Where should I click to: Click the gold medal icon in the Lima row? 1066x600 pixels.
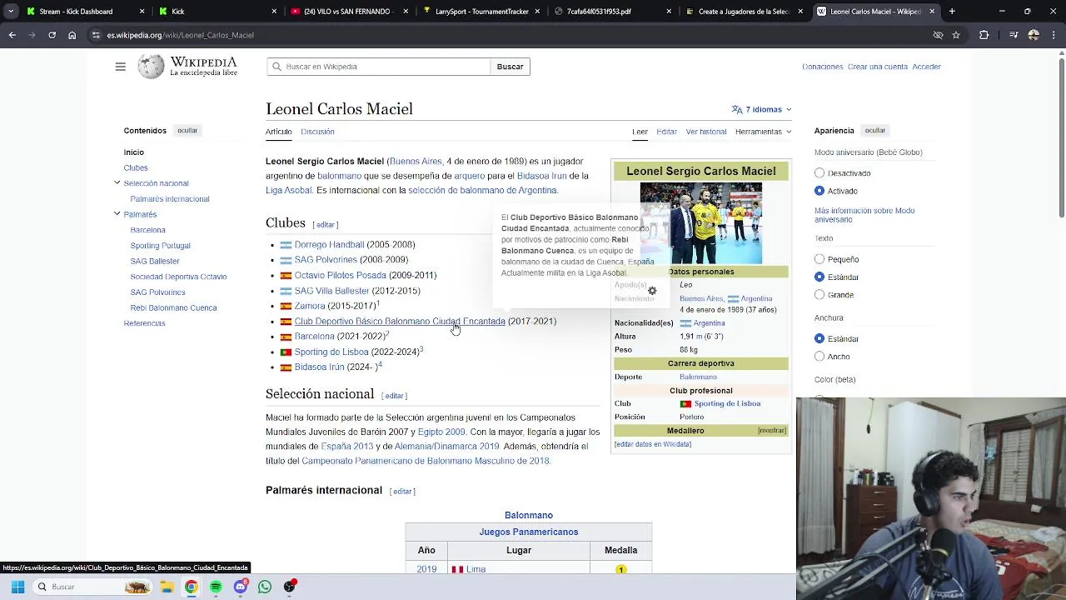[620, 569]
